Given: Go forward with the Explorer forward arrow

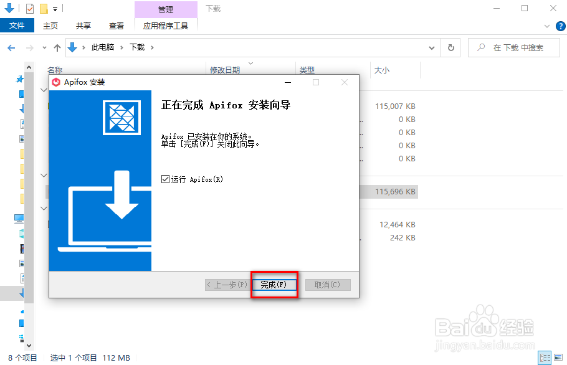Looking at the screenshot, I should click(30, 48).
